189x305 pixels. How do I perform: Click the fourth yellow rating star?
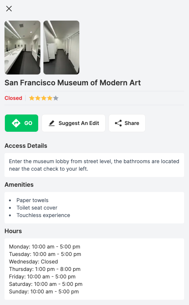coord(50,98)
